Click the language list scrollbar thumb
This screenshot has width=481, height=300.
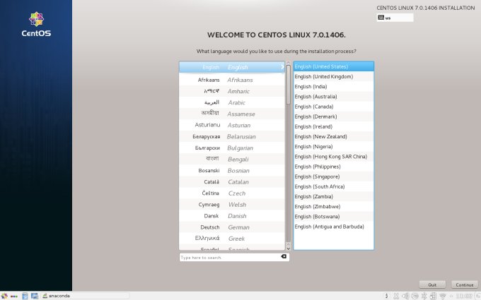coord(288,85)
